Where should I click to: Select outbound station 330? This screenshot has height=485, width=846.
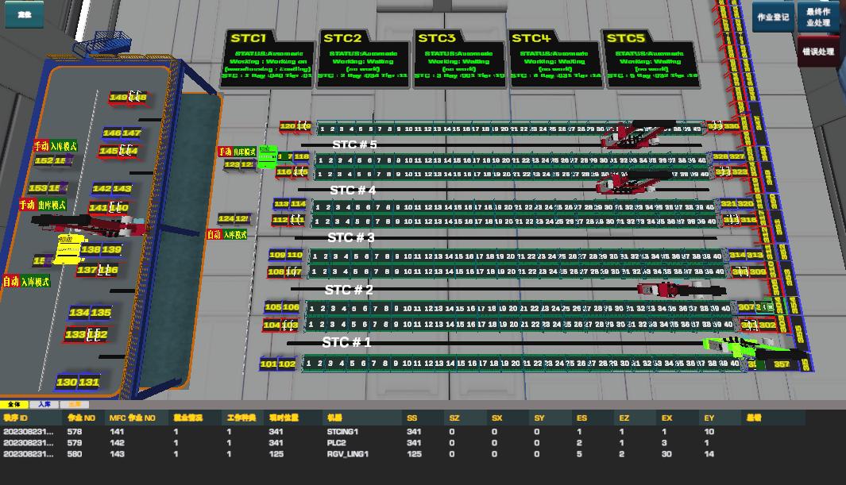(x=732, y=126)
